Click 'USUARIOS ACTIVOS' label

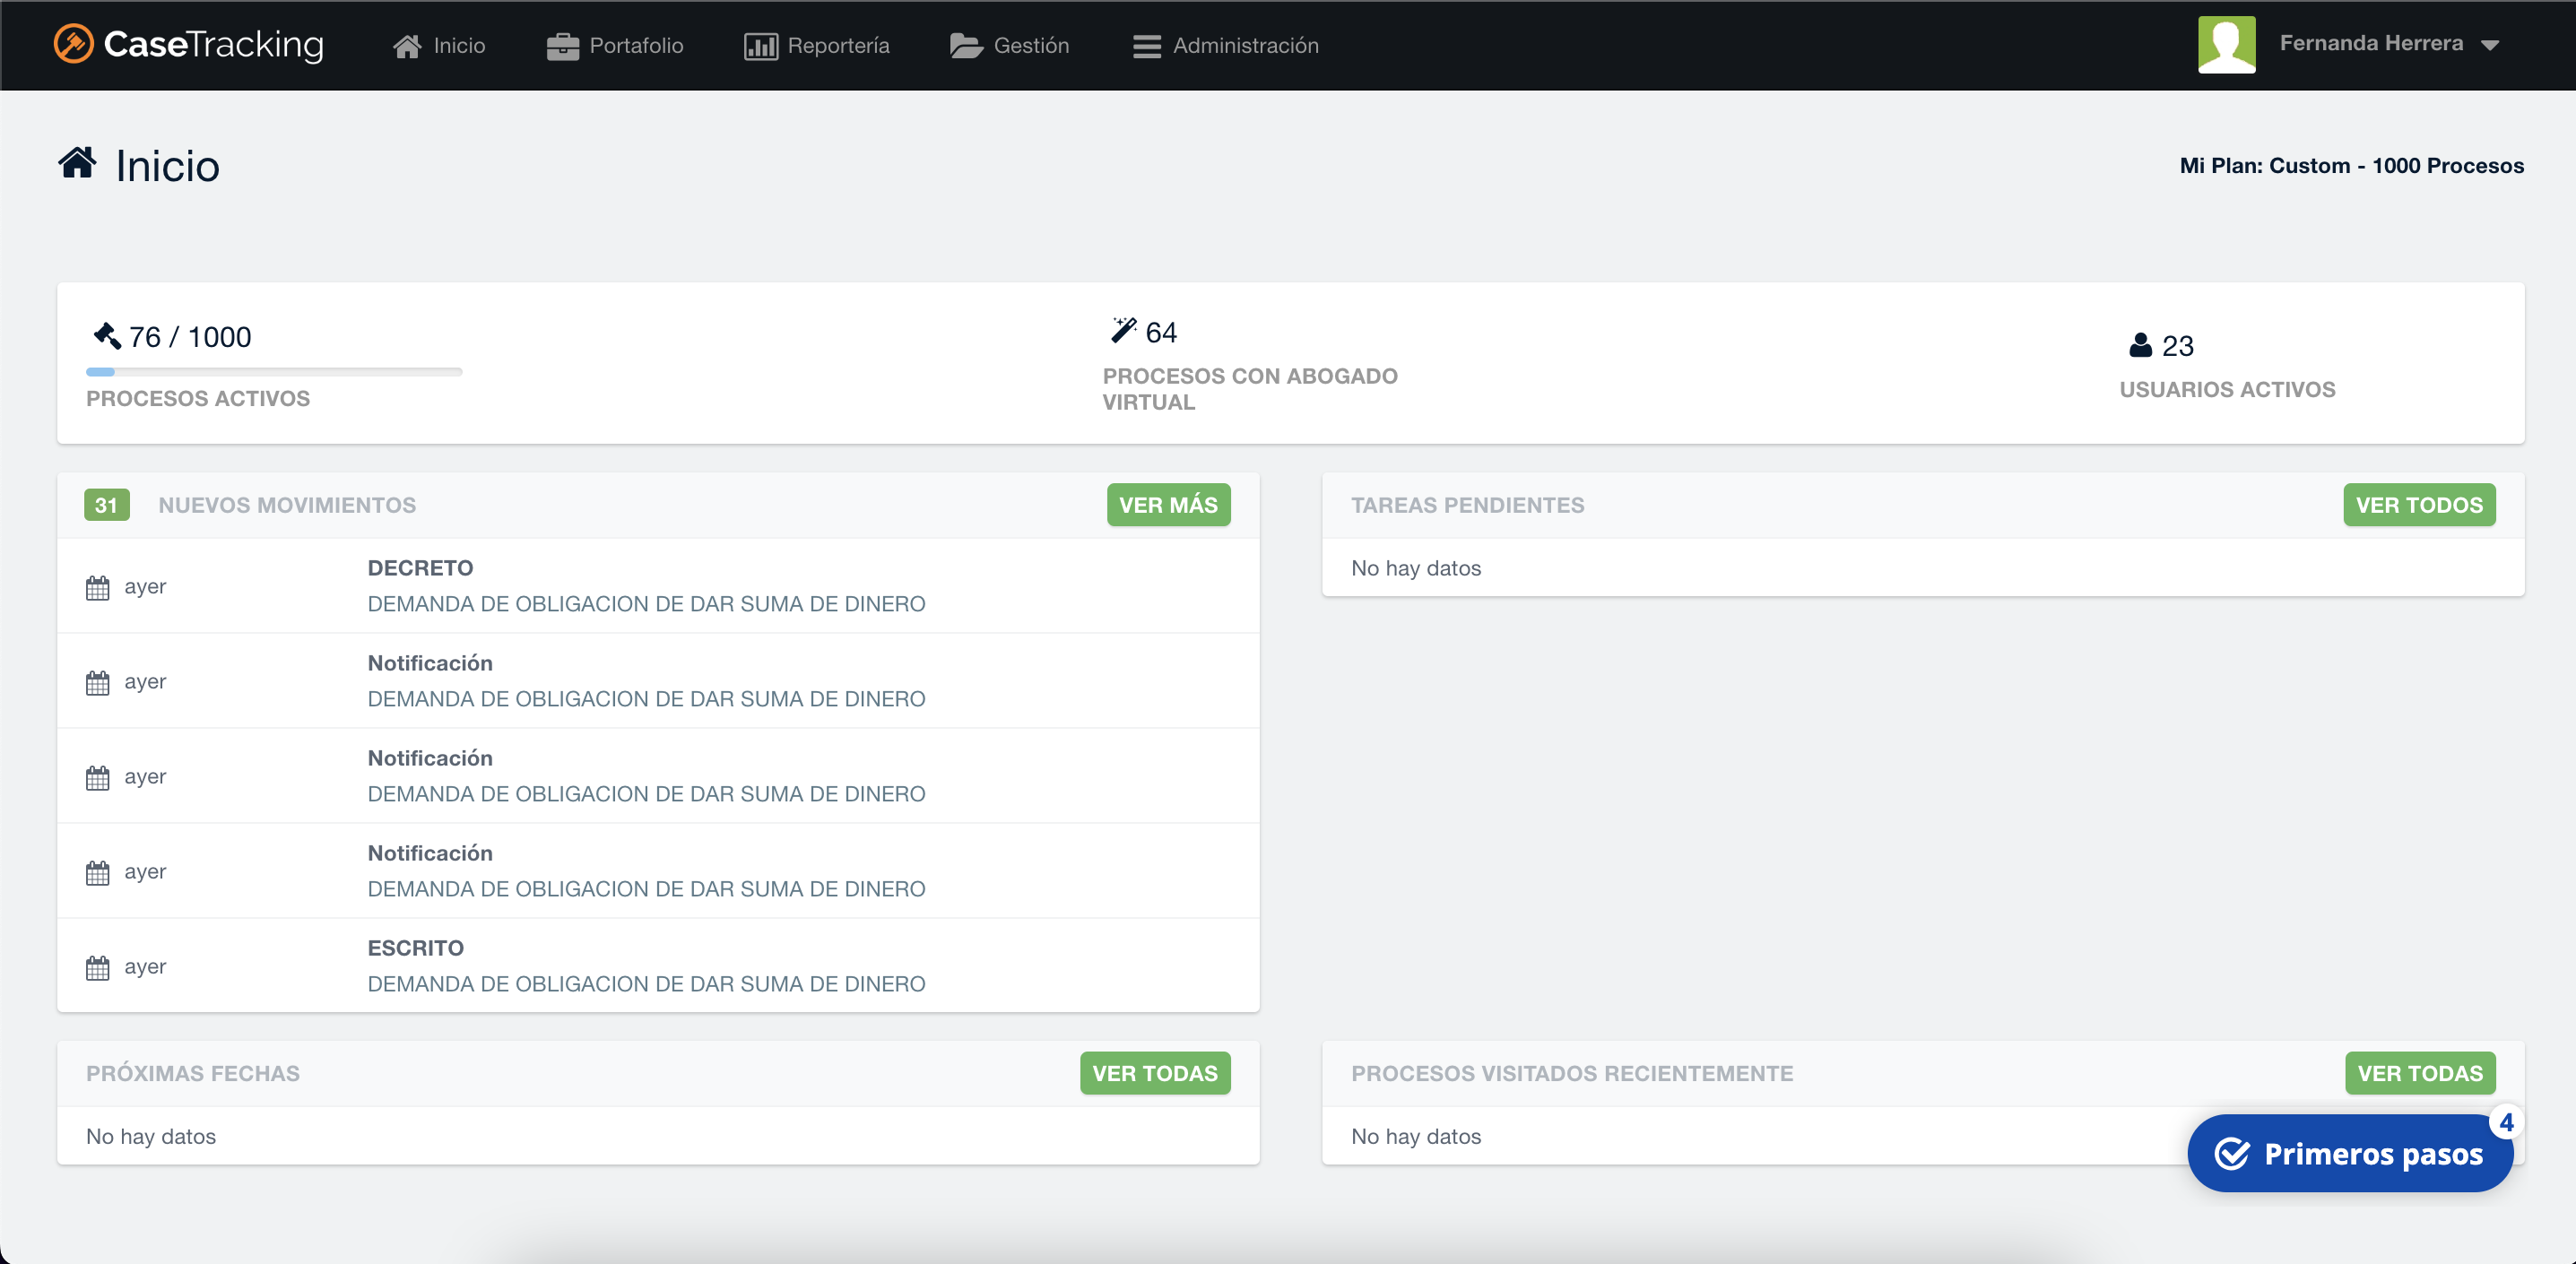coord(2227,389)
